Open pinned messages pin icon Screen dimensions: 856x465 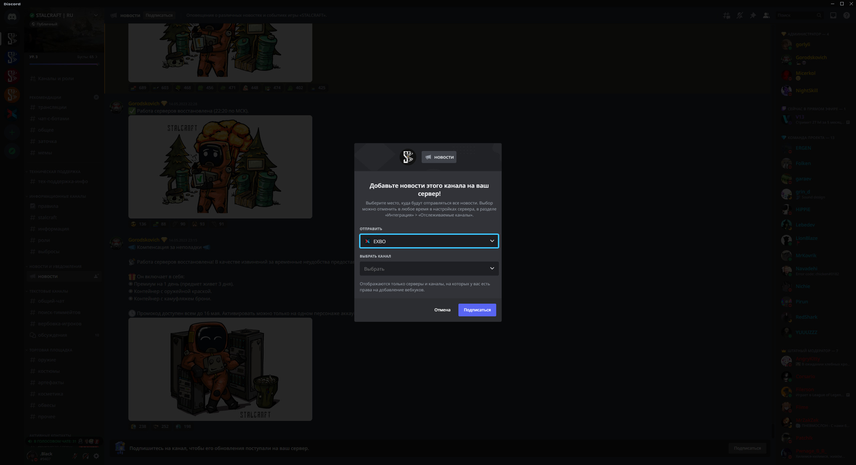pyautogui.click(x=753, y=15)
